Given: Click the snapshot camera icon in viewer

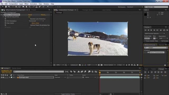Looking at the screenshot, I should pyautogui.click(x=80, y=65).
